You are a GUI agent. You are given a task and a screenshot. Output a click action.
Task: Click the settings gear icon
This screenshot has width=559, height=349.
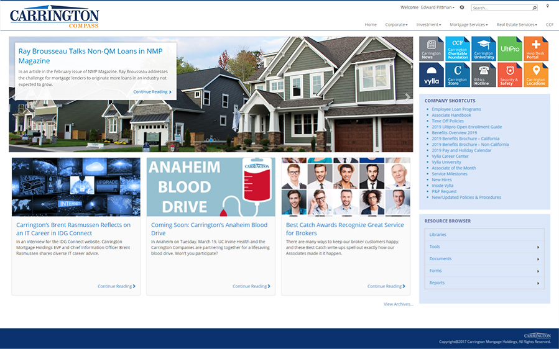(462, 7)
